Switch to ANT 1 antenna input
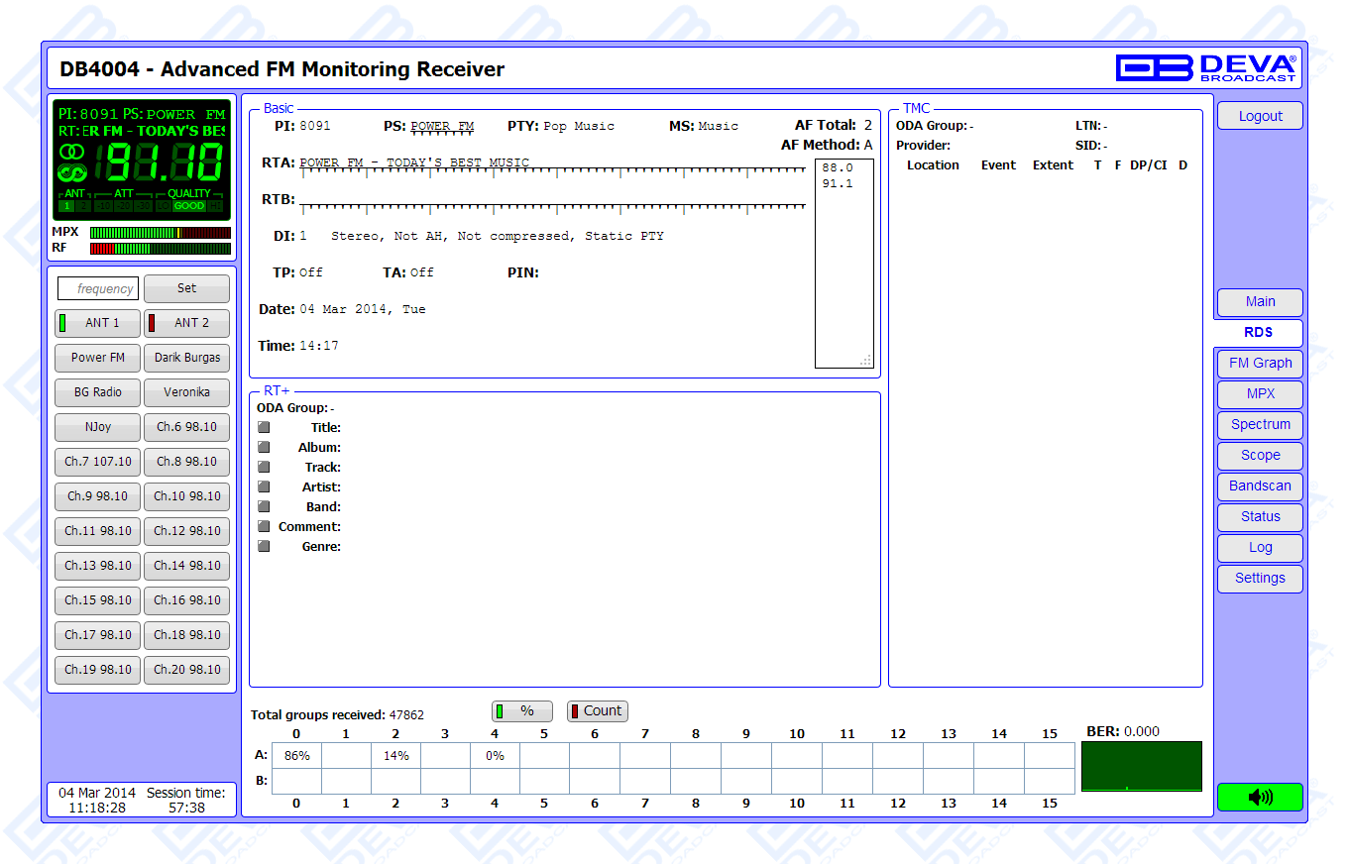This screenshot has width=1349, height=864. (97, 323)
